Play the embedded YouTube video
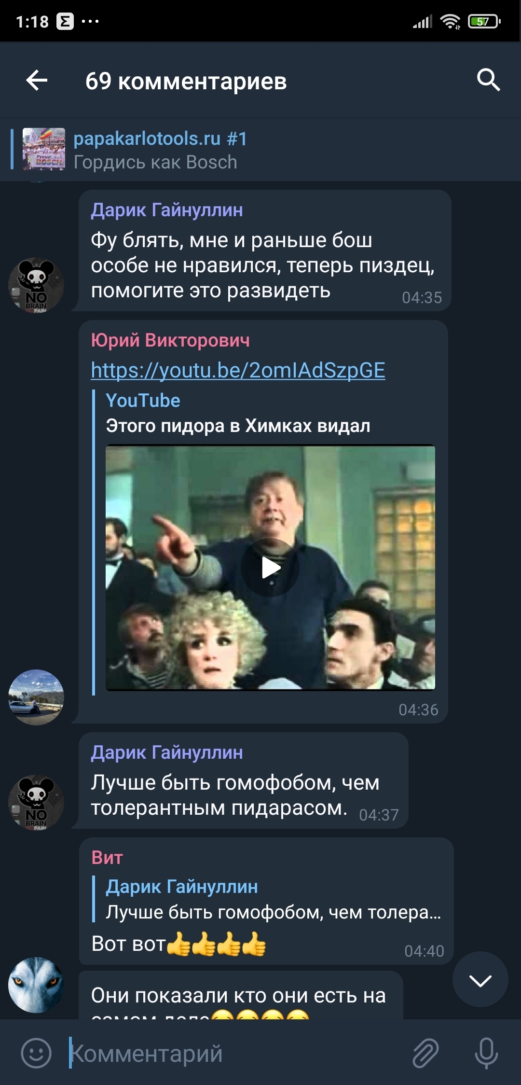This screenshot has width=521, height=1085. [x=270, y=568]
